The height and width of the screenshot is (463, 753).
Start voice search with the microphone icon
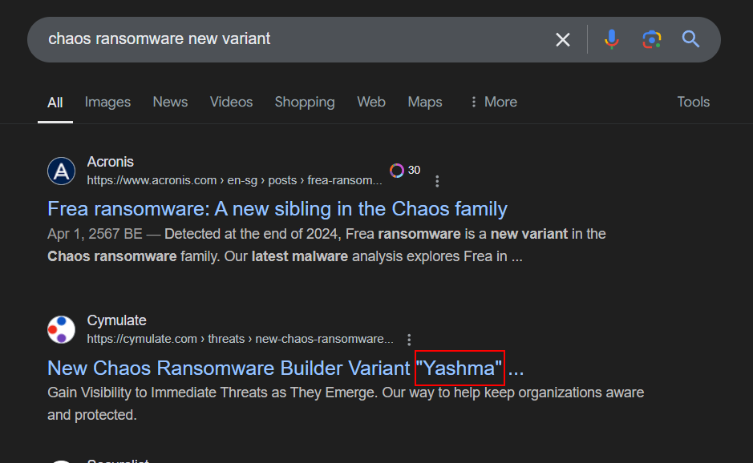pos(611,39)
